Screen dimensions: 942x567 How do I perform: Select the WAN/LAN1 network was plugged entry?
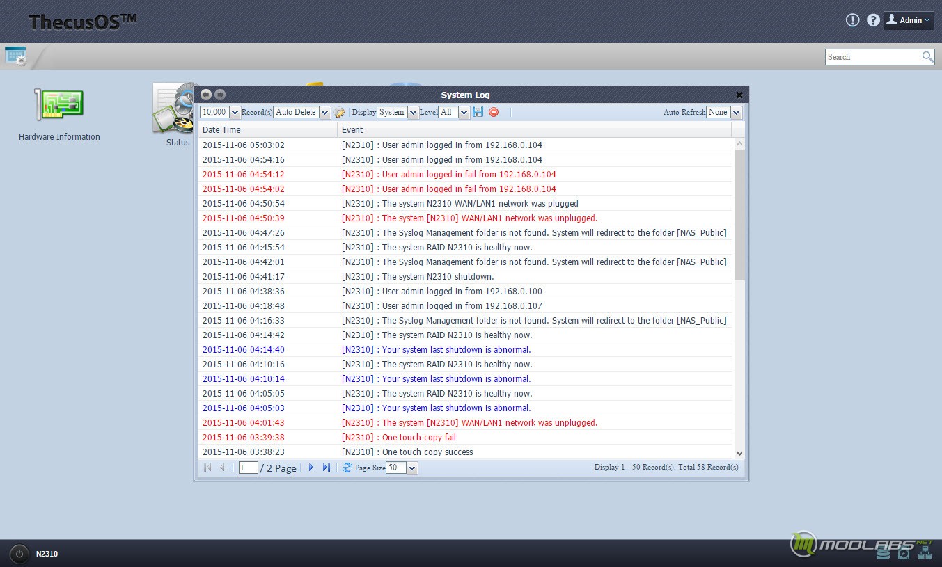(465, 204)
